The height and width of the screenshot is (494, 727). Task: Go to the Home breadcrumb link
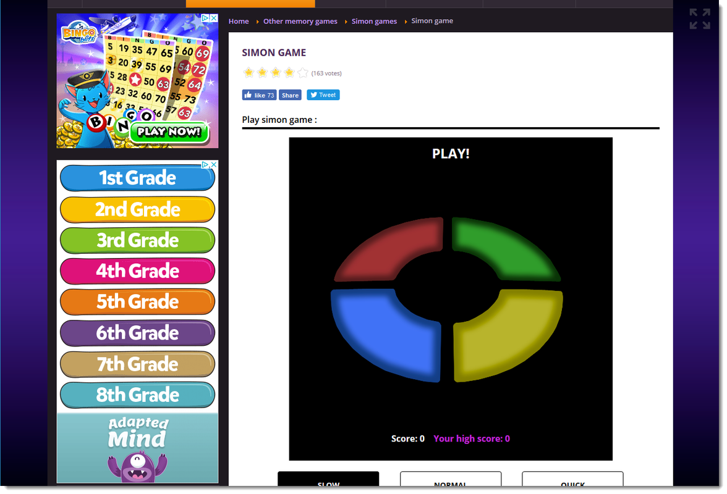tap(239, 21)
